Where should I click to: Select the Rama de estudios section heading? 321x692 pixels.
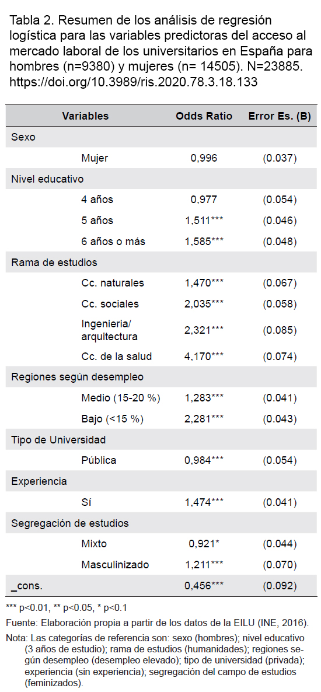click(x=54, y=263)
